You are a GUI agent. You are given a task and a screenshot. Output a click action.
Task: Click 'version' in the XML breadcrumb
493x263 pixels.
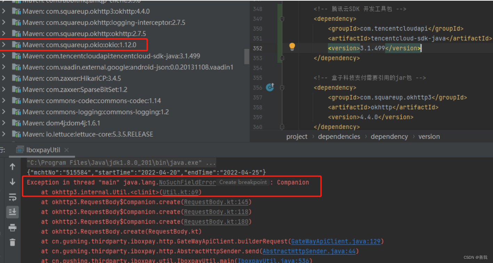pos(429,137)
